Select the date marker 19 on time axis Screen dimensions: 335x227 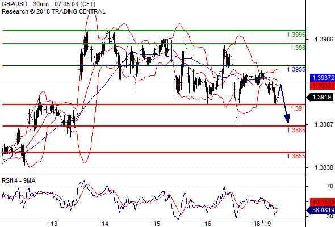pyautogui.click(x=267, y=224)
